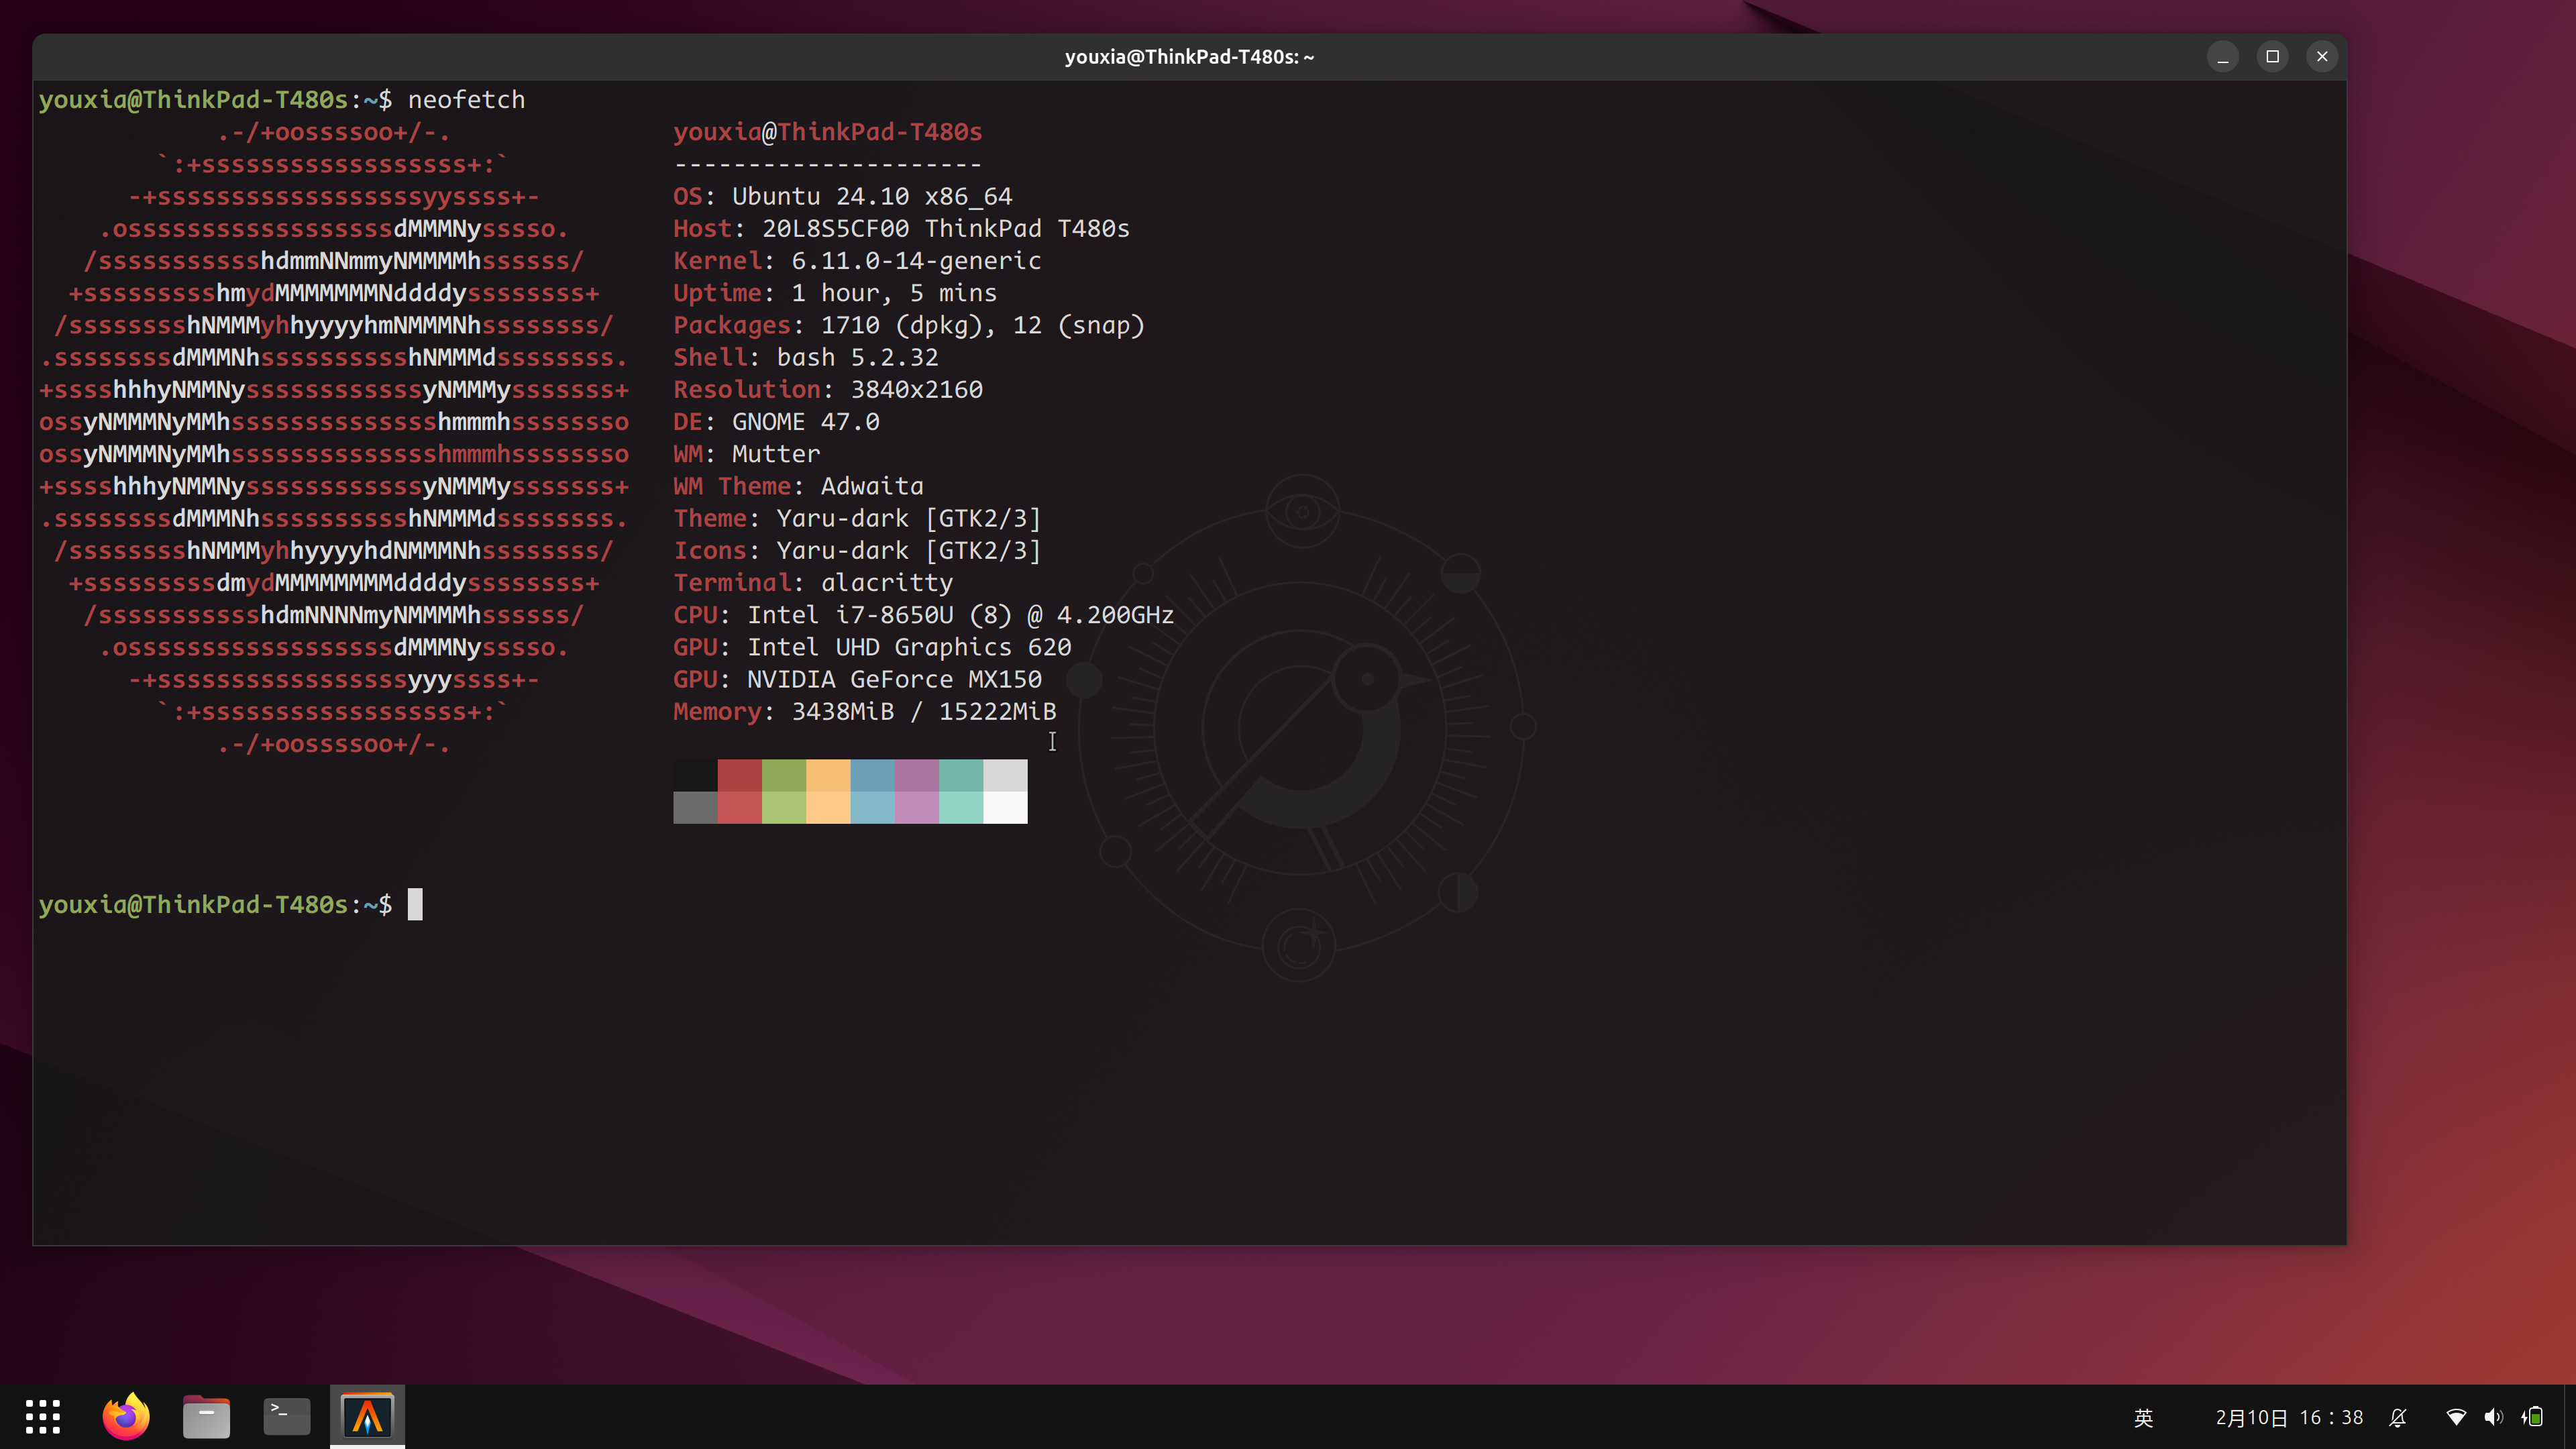Click the terminal prompt cursor
The image size is (2576, 1449).
415,904
